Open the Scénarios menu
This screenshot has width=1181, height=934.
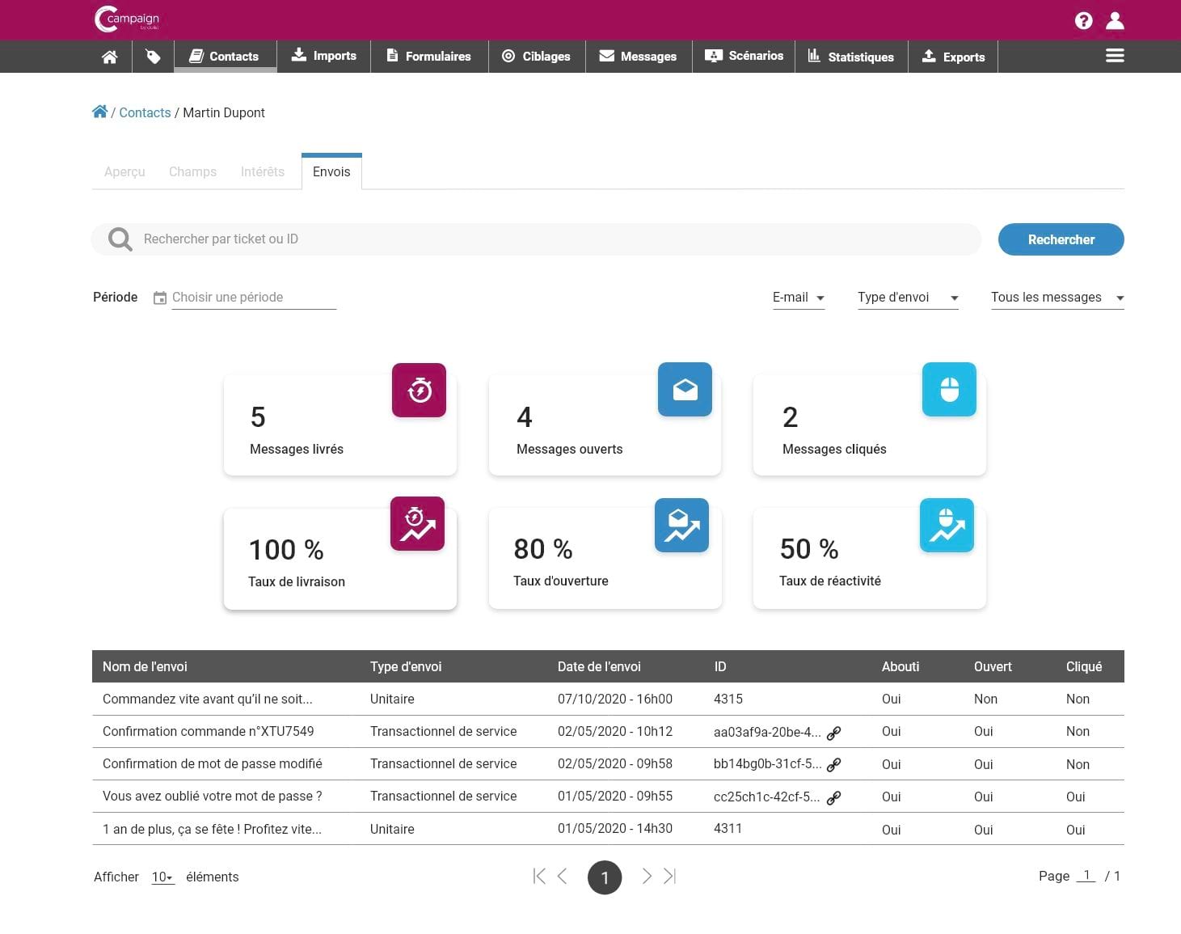(744, 56)
